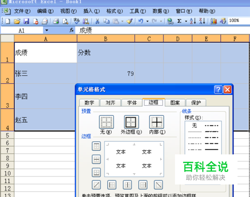Viewport: 250px width, 197px height.
Task: Open the 编辑 (Edit) menu
Action: coord(45,11)
